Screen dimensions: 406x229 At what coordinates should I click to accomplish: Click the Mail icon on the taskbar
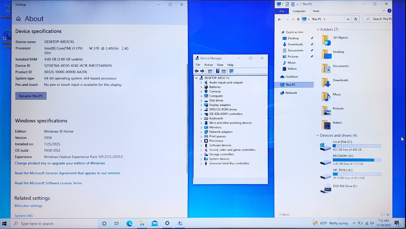[155, 223]
